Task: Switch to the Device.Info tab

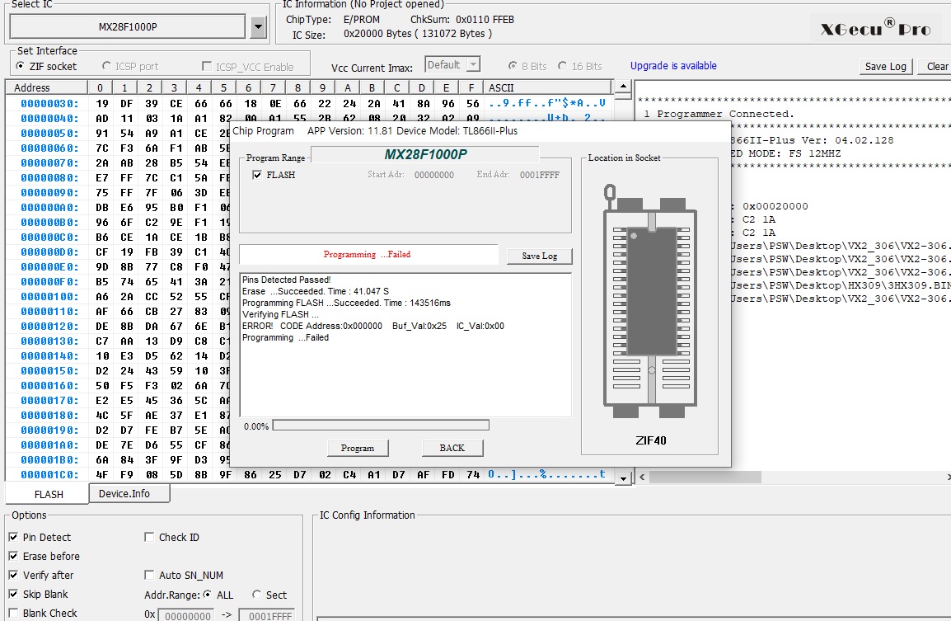Action: (124, 493)
